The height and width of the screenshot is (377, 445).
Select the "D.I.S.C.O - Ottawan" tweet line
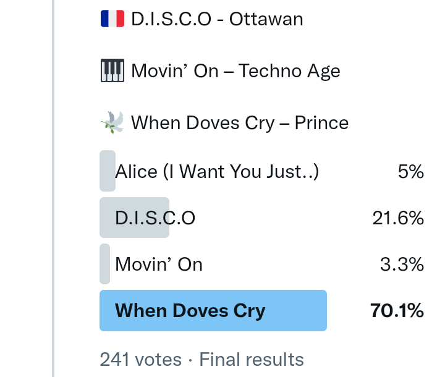217,19
